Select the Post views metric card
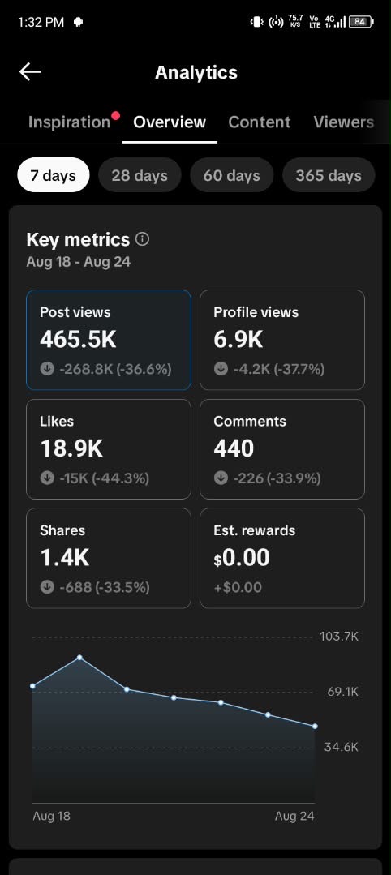The height and width of the screenshot is (875, 391). coord(109,340)
